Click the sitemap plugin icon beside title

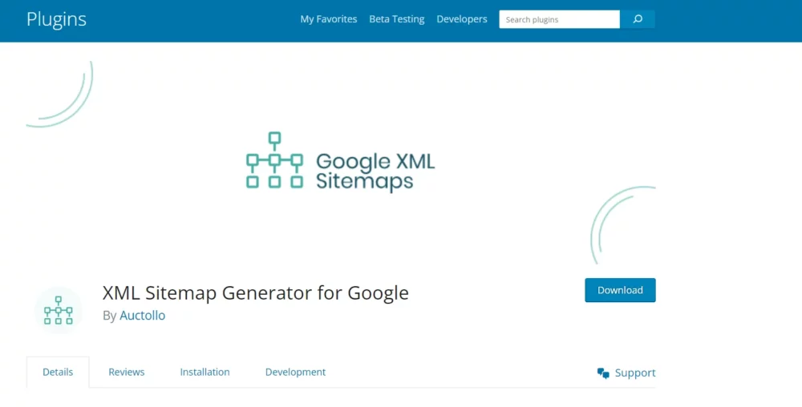59,310
